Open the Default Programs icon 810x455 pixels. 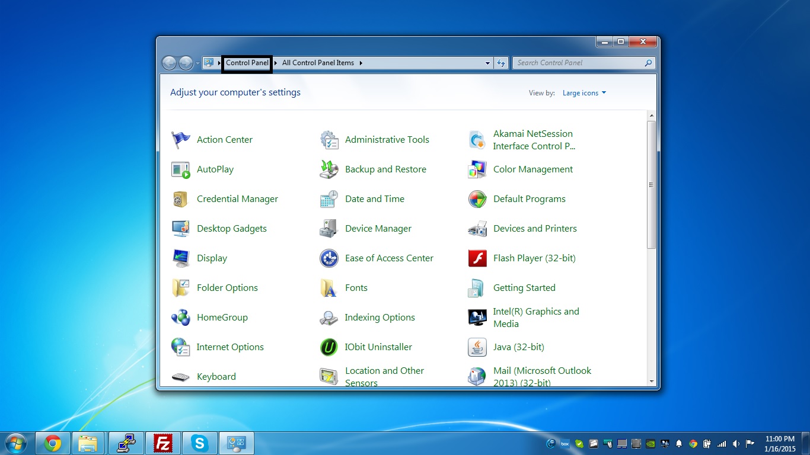point(477,199)
